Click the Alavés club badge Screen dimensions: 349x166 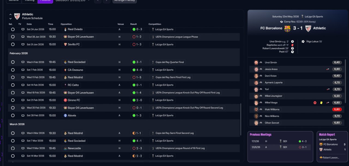(65, 115)
